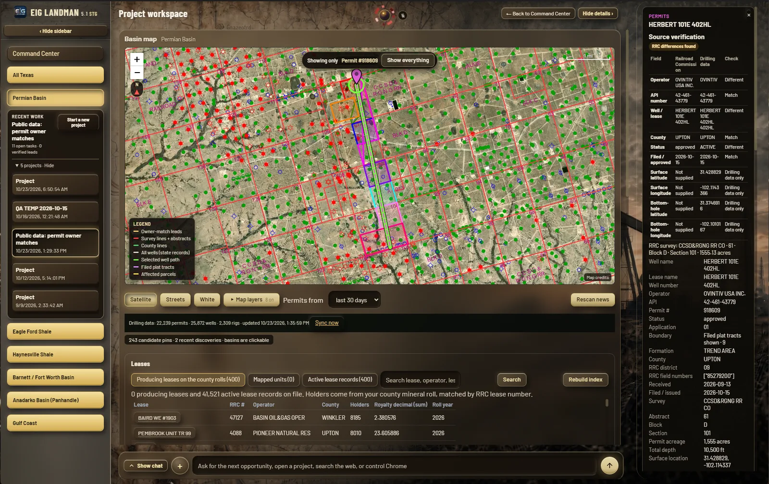Image resolution: width=769 pixels, height=484 pixels.
Task: Collapse the 5 projects list
Action: 35,165
